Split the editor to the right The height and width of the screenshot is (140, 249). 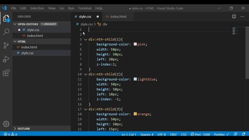pyautogui.click(x=234, y=16)
